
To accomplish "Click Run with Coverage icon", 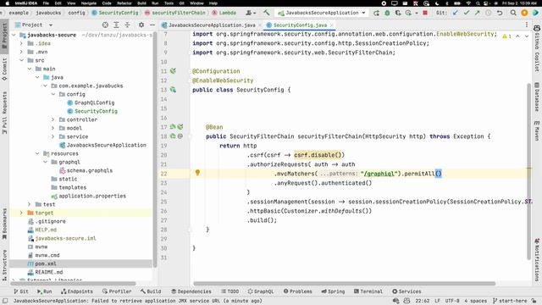I will click(398, 13).
